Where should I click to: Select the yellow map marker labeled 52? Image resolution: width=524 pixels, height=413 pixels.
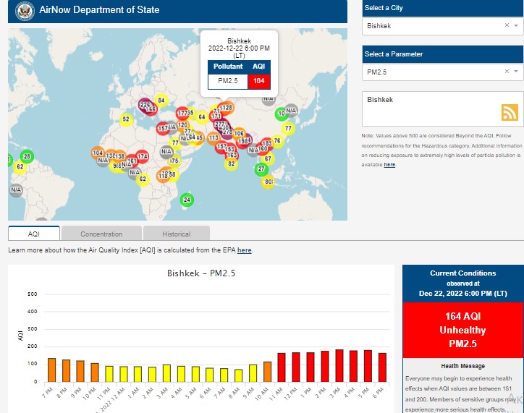coord(126,119)
